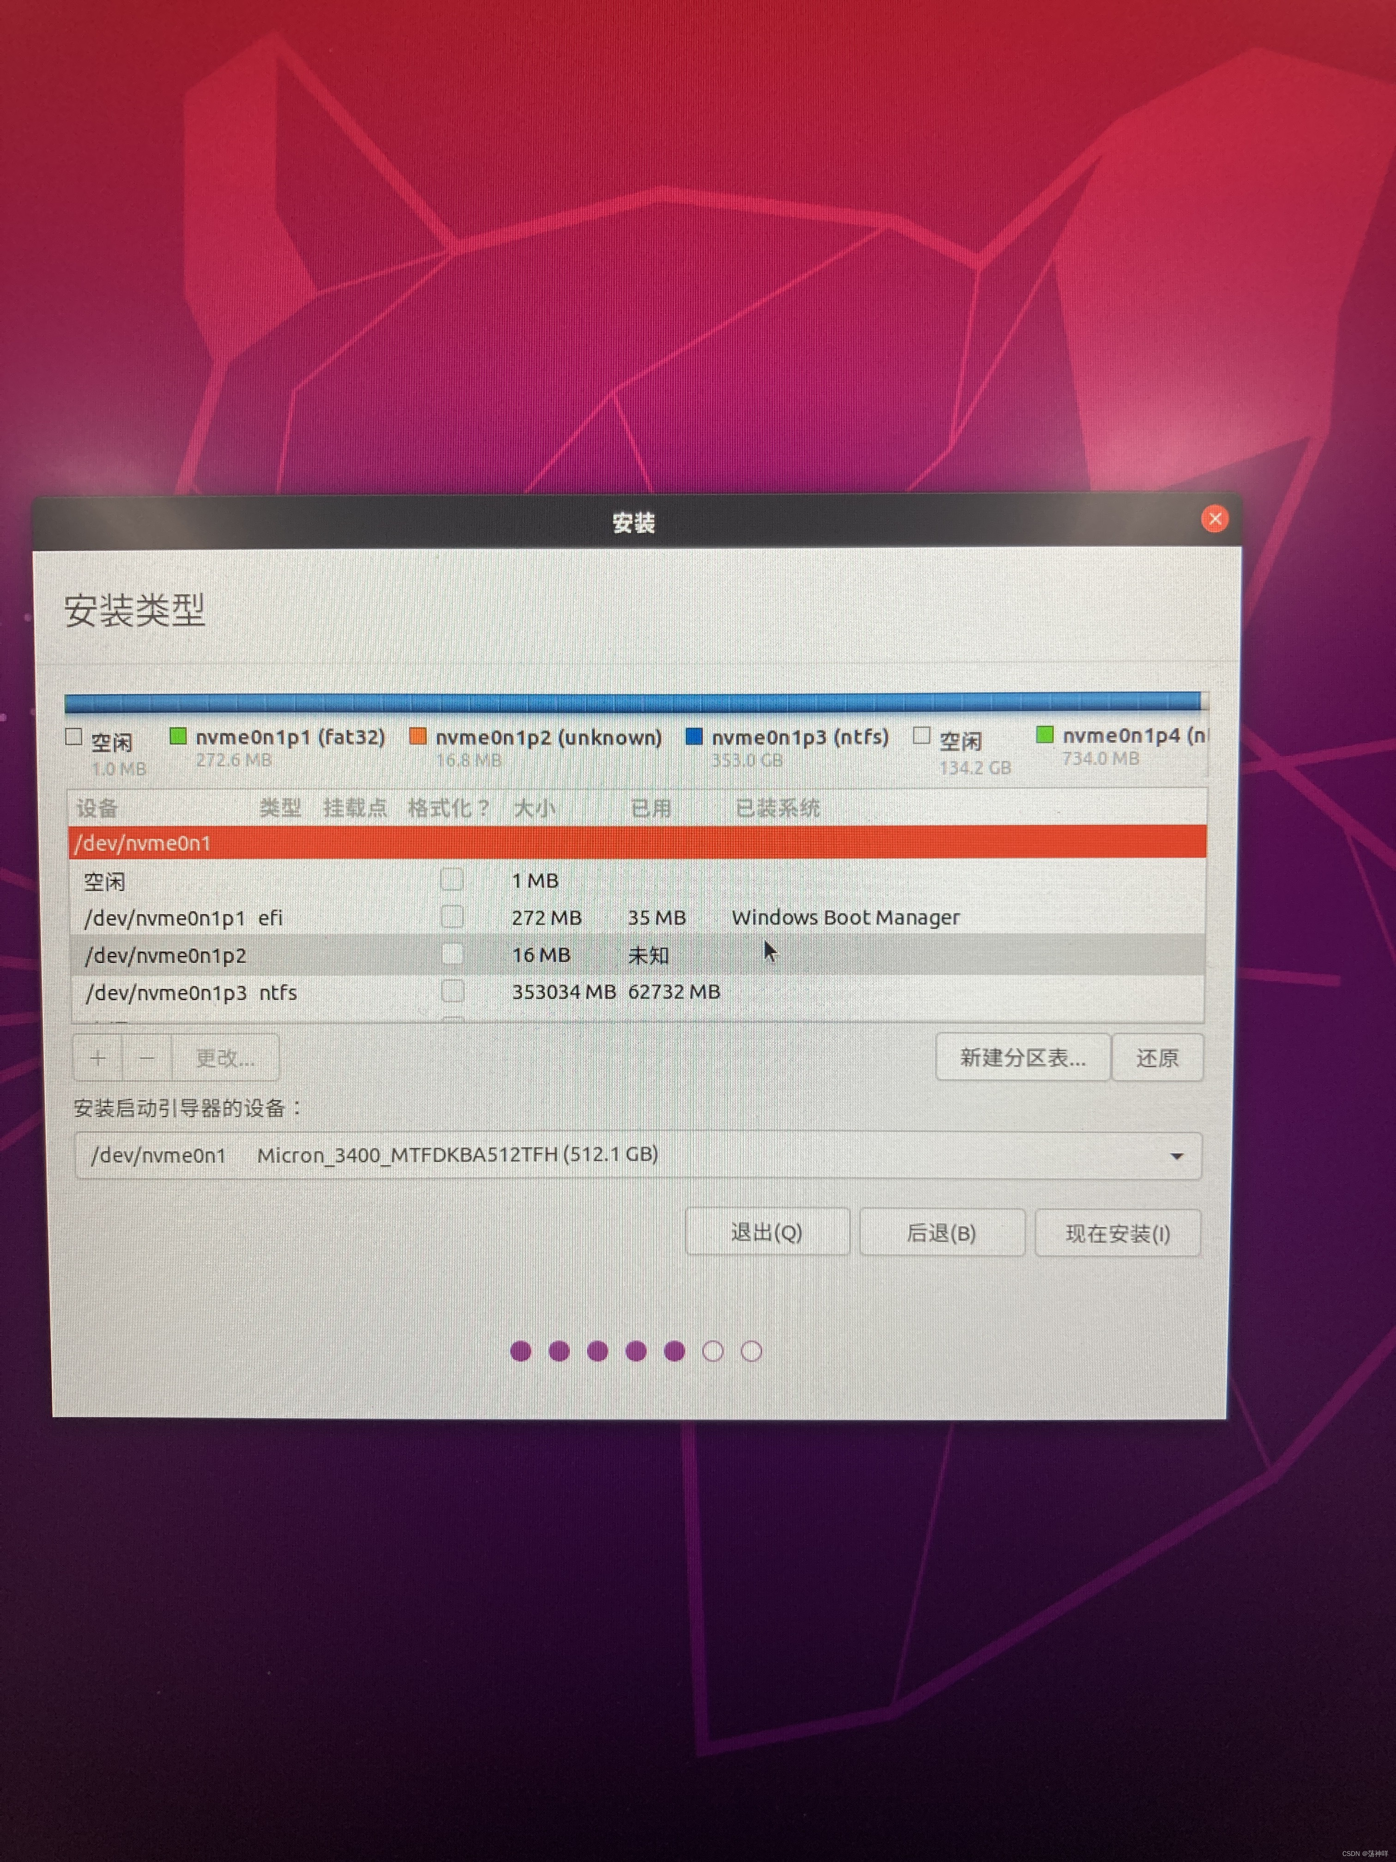Close the installer with red X
This screenshot has height=1862, width=1396.
coord(1214,519)
